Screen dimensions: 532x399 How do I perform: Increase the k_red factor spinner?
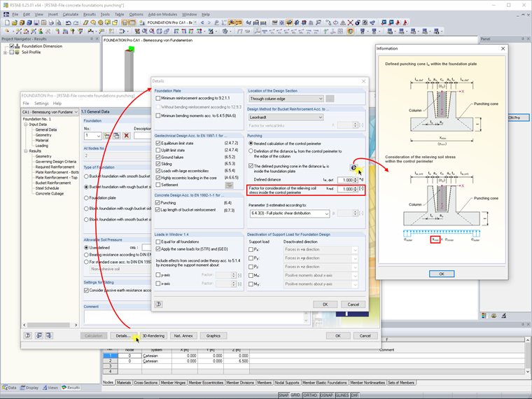356,188
